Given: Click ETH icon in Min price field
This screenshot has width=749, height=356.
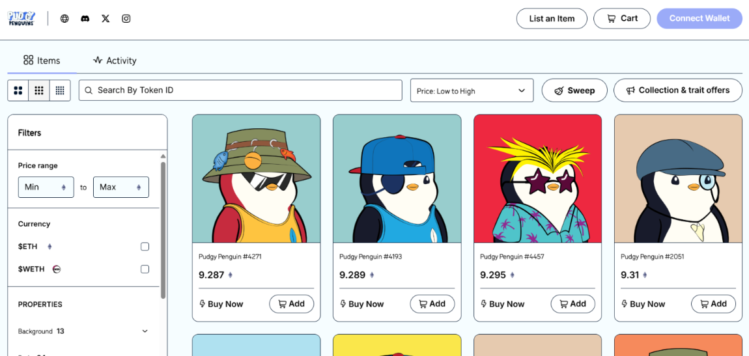Looking at the screenshot, I should pyautogui.click(x=64, y=187).
